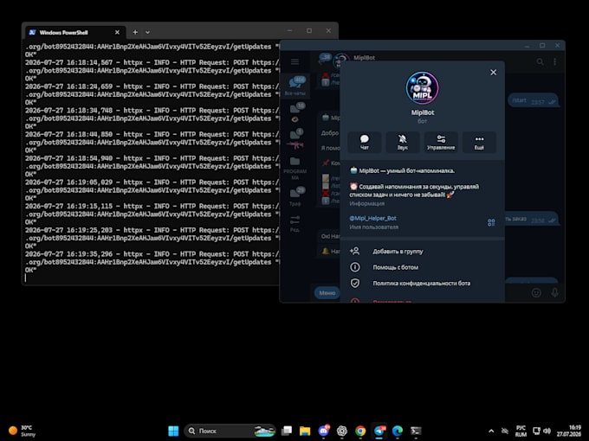Switch to Terminal on the taskbar

coord(416,431)
